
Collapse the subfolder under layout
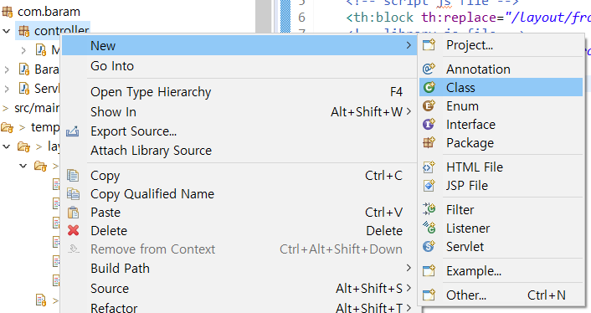23,166
